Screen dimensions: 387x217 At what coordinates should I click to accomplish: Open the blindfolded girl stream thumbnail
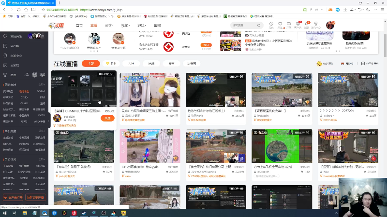coord(150,90)
